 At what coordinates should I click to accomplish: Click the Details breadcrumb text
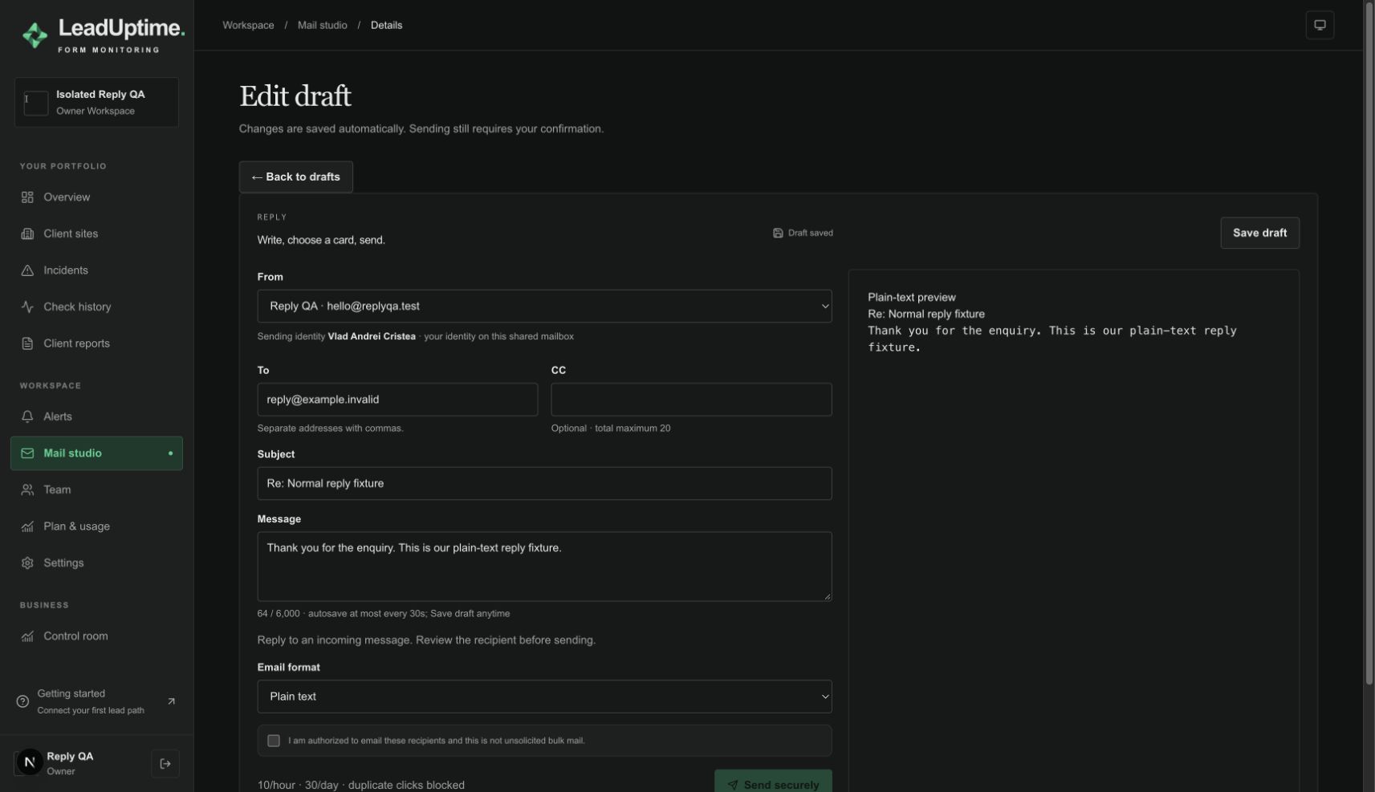click(x=386, y=26)
